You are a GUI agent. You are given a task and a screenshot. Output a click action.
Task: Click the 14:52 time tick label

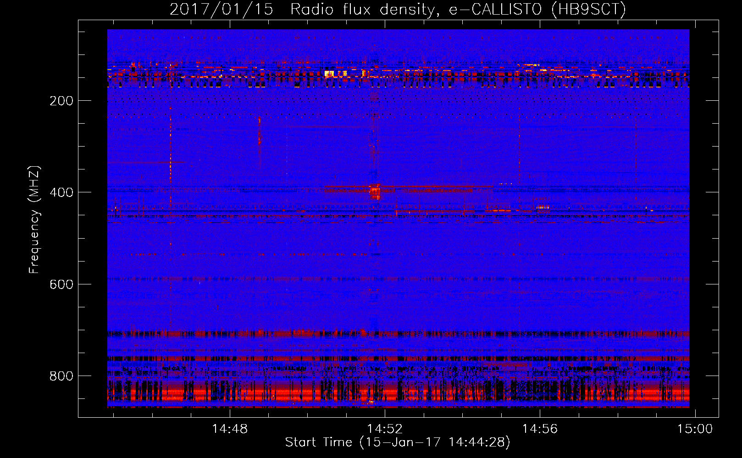point(385,429)
